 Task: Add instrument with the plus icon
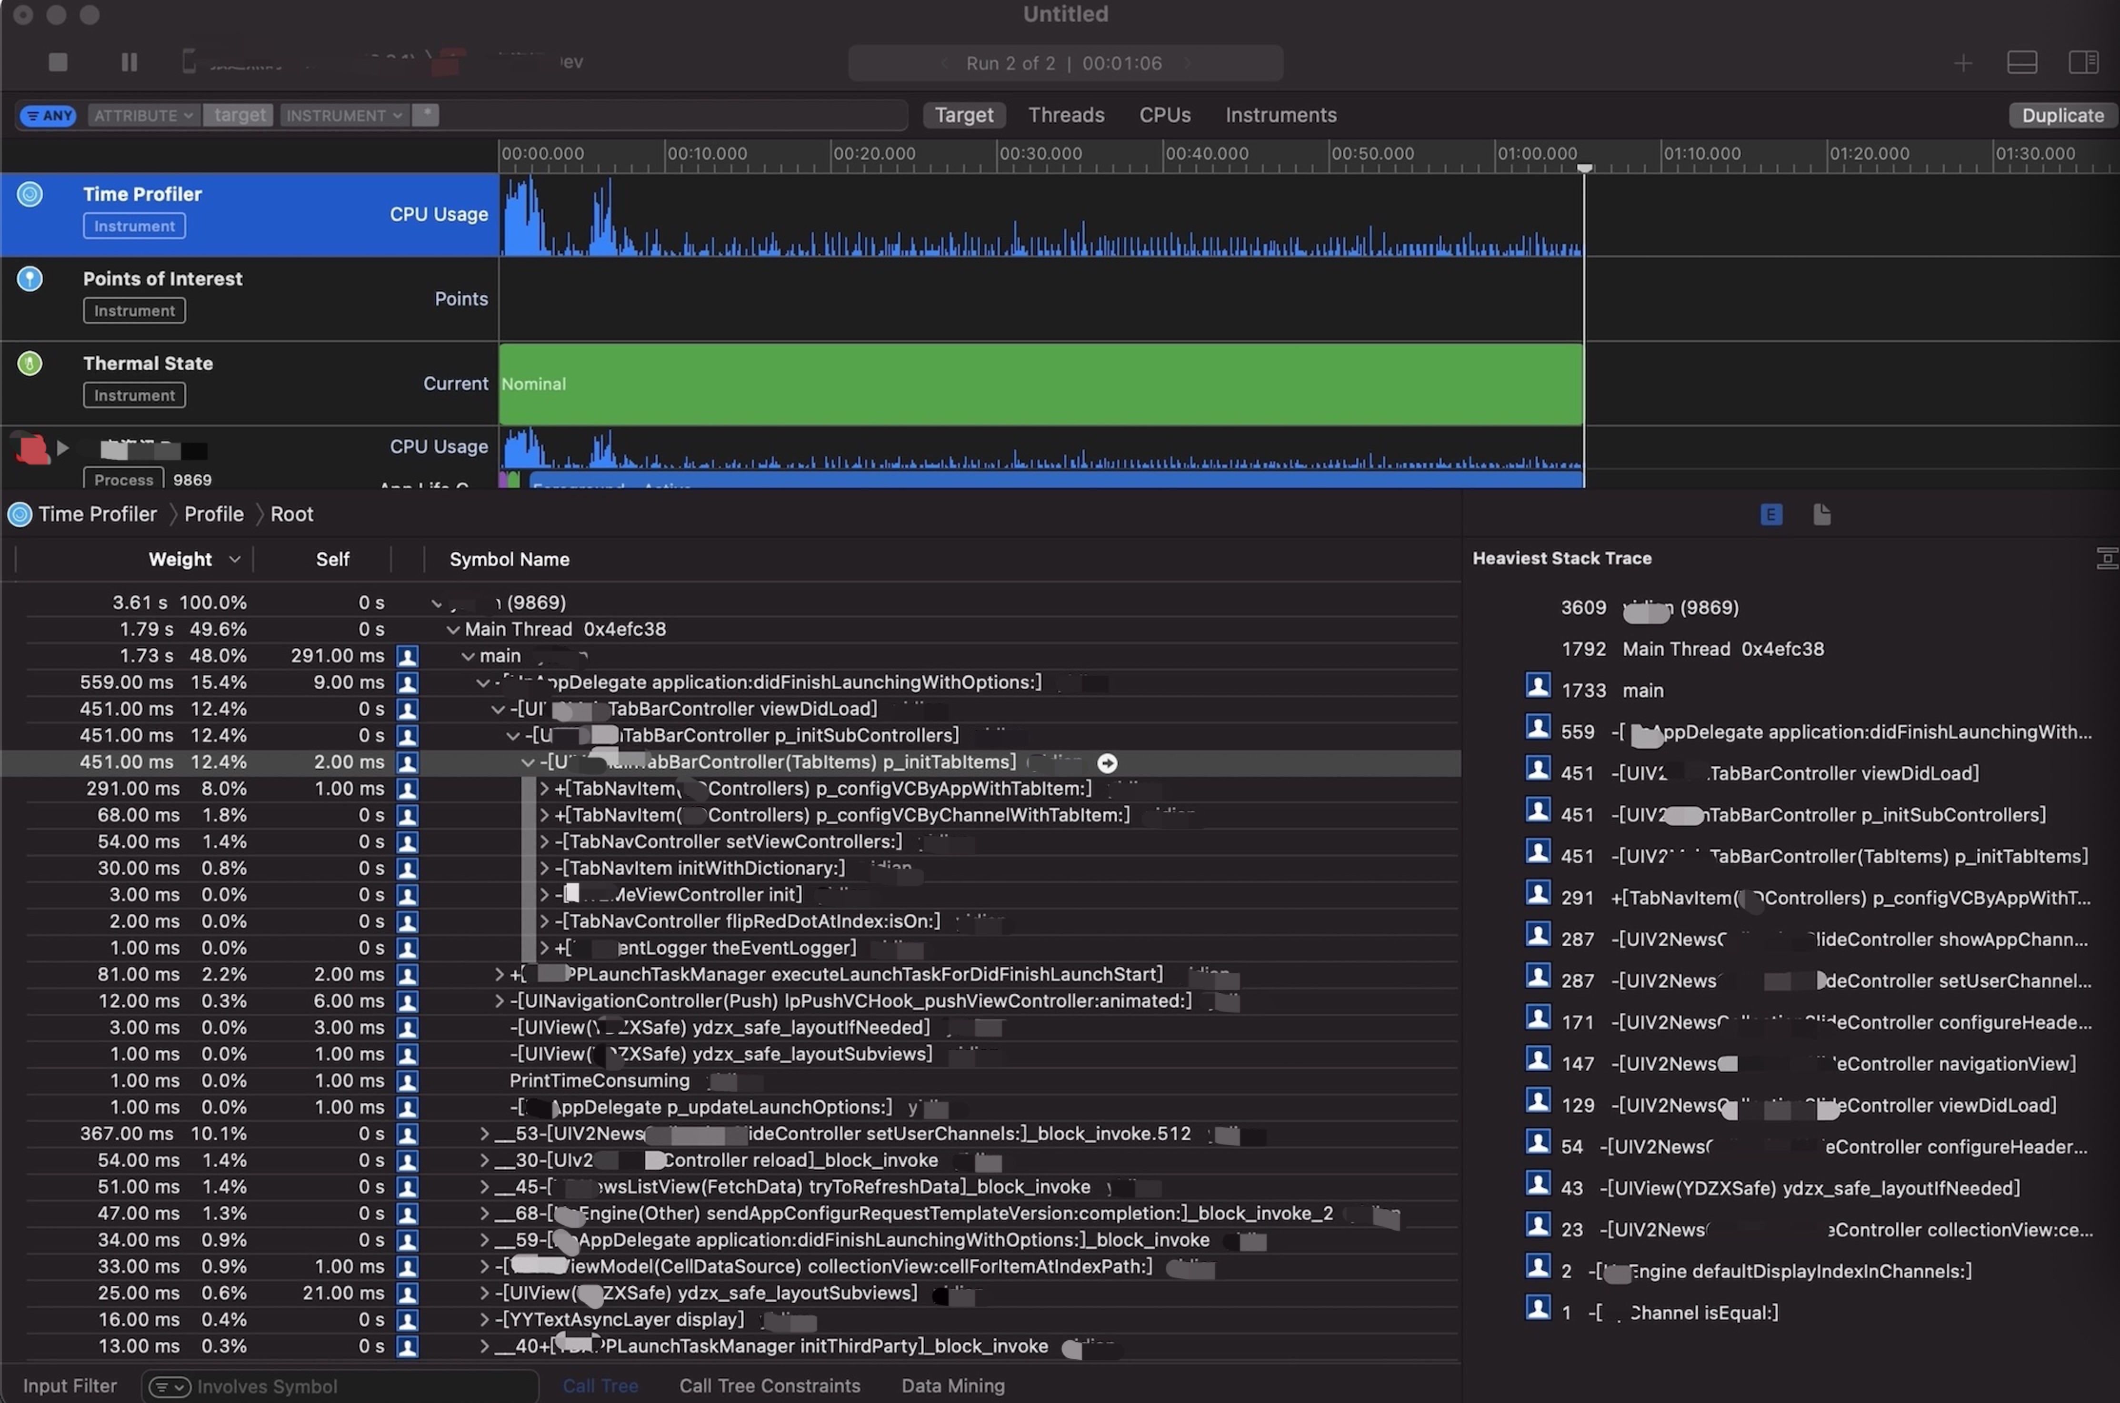[x=1962, y=63]
